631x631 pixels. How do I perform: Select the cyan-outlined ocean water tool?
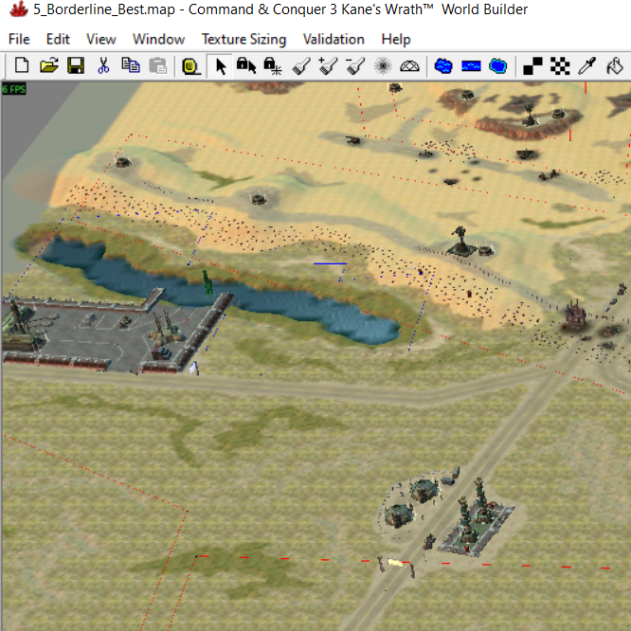tap(497, 65)
